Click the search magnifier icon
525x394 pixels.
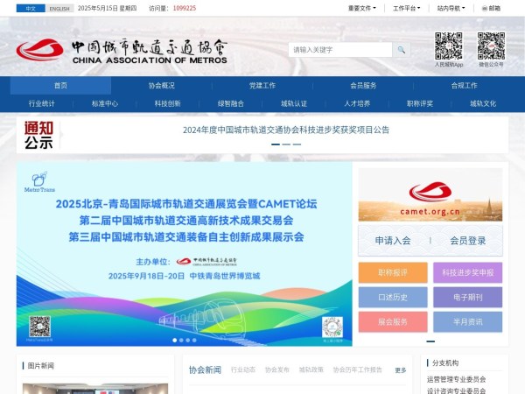tap(401, 50)
